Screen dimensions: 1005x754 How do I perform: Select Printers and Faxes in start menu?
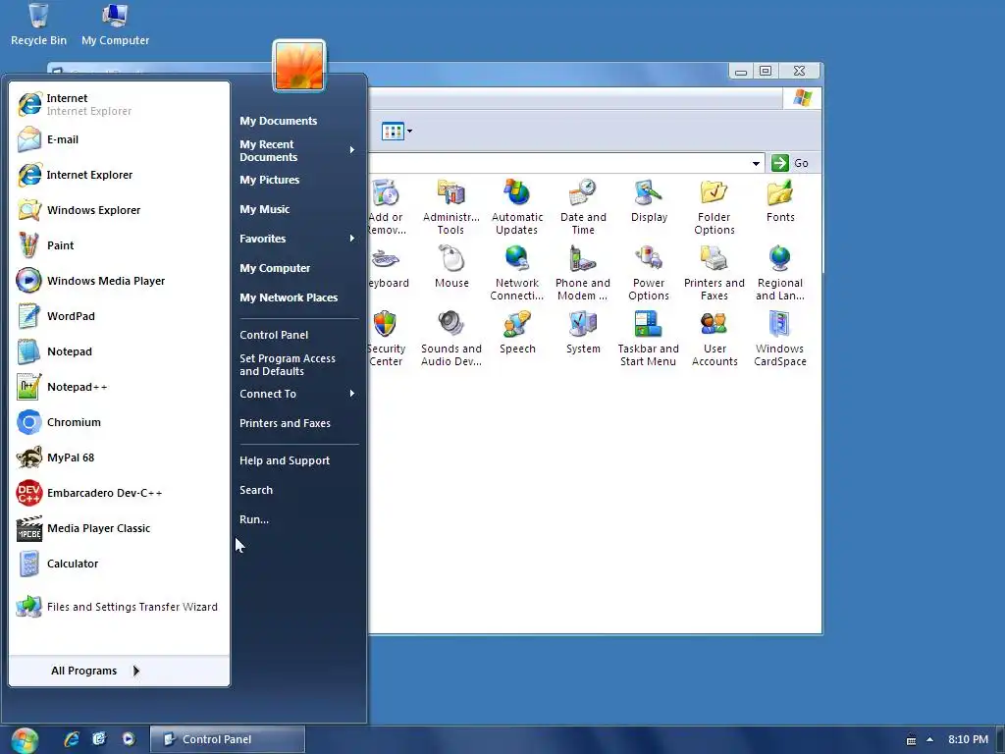(x=297, y=423)
